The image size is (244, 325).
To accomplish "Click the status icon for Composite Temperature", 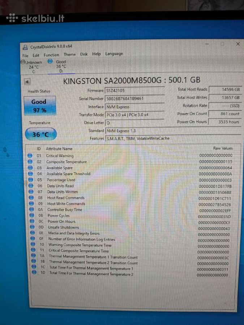I will [x=30, y=161].
